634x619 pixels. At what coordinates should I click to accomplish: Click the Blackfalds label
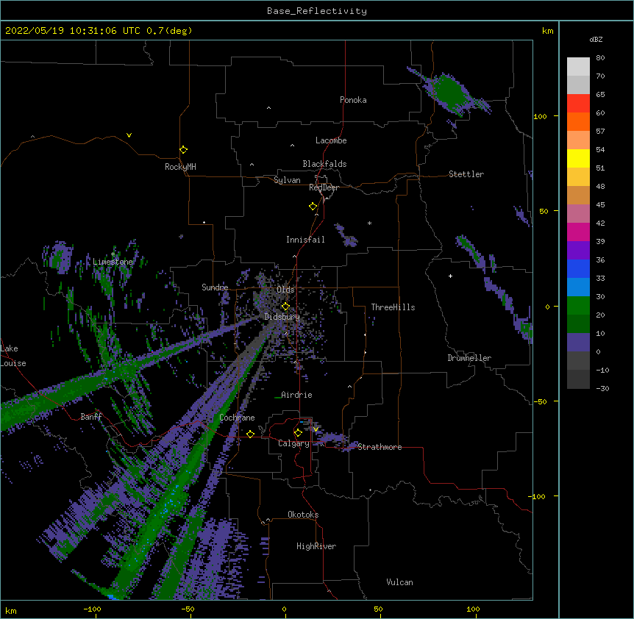pos(324,164)
